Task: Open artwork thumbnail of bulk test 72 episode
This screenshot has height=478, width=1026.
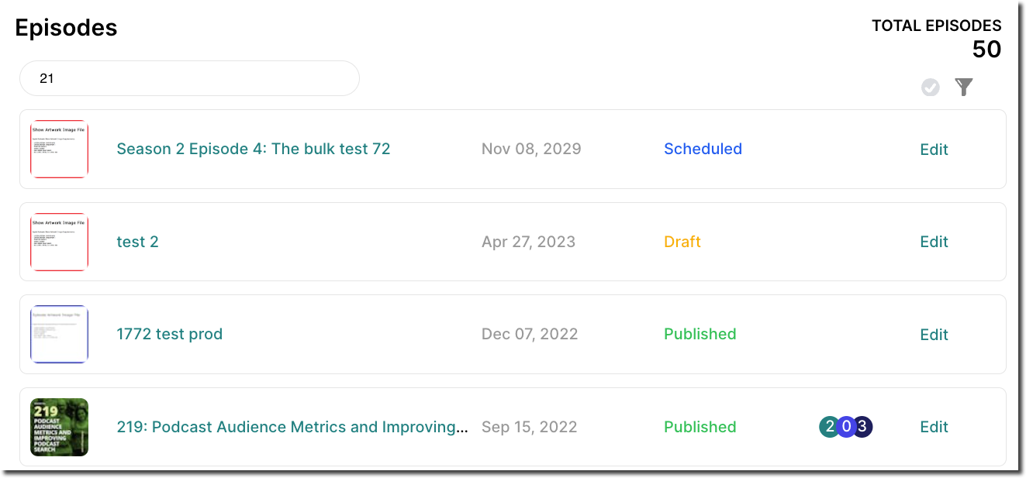Action: (x=59, y=149)
